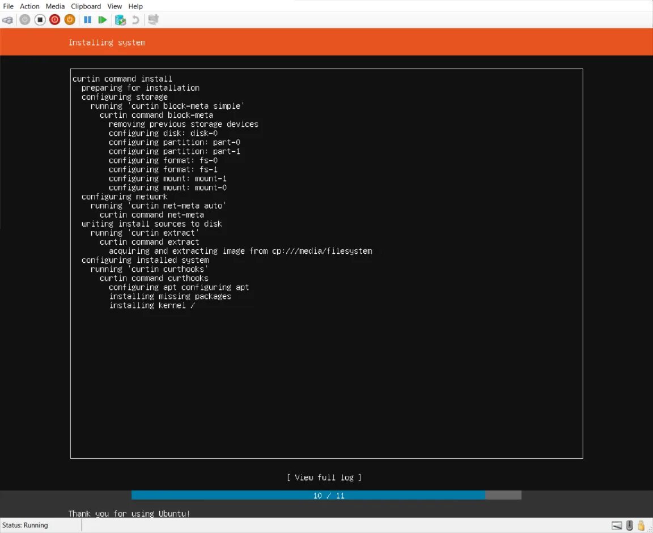The image size is (653, 533).
Task: Open the Clipboard menu
Action: point(86,6)
